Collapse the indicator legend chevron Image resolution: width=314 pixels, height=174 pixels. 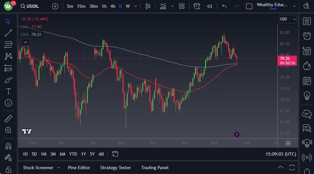pyautogui.click(x=26, y=42)
